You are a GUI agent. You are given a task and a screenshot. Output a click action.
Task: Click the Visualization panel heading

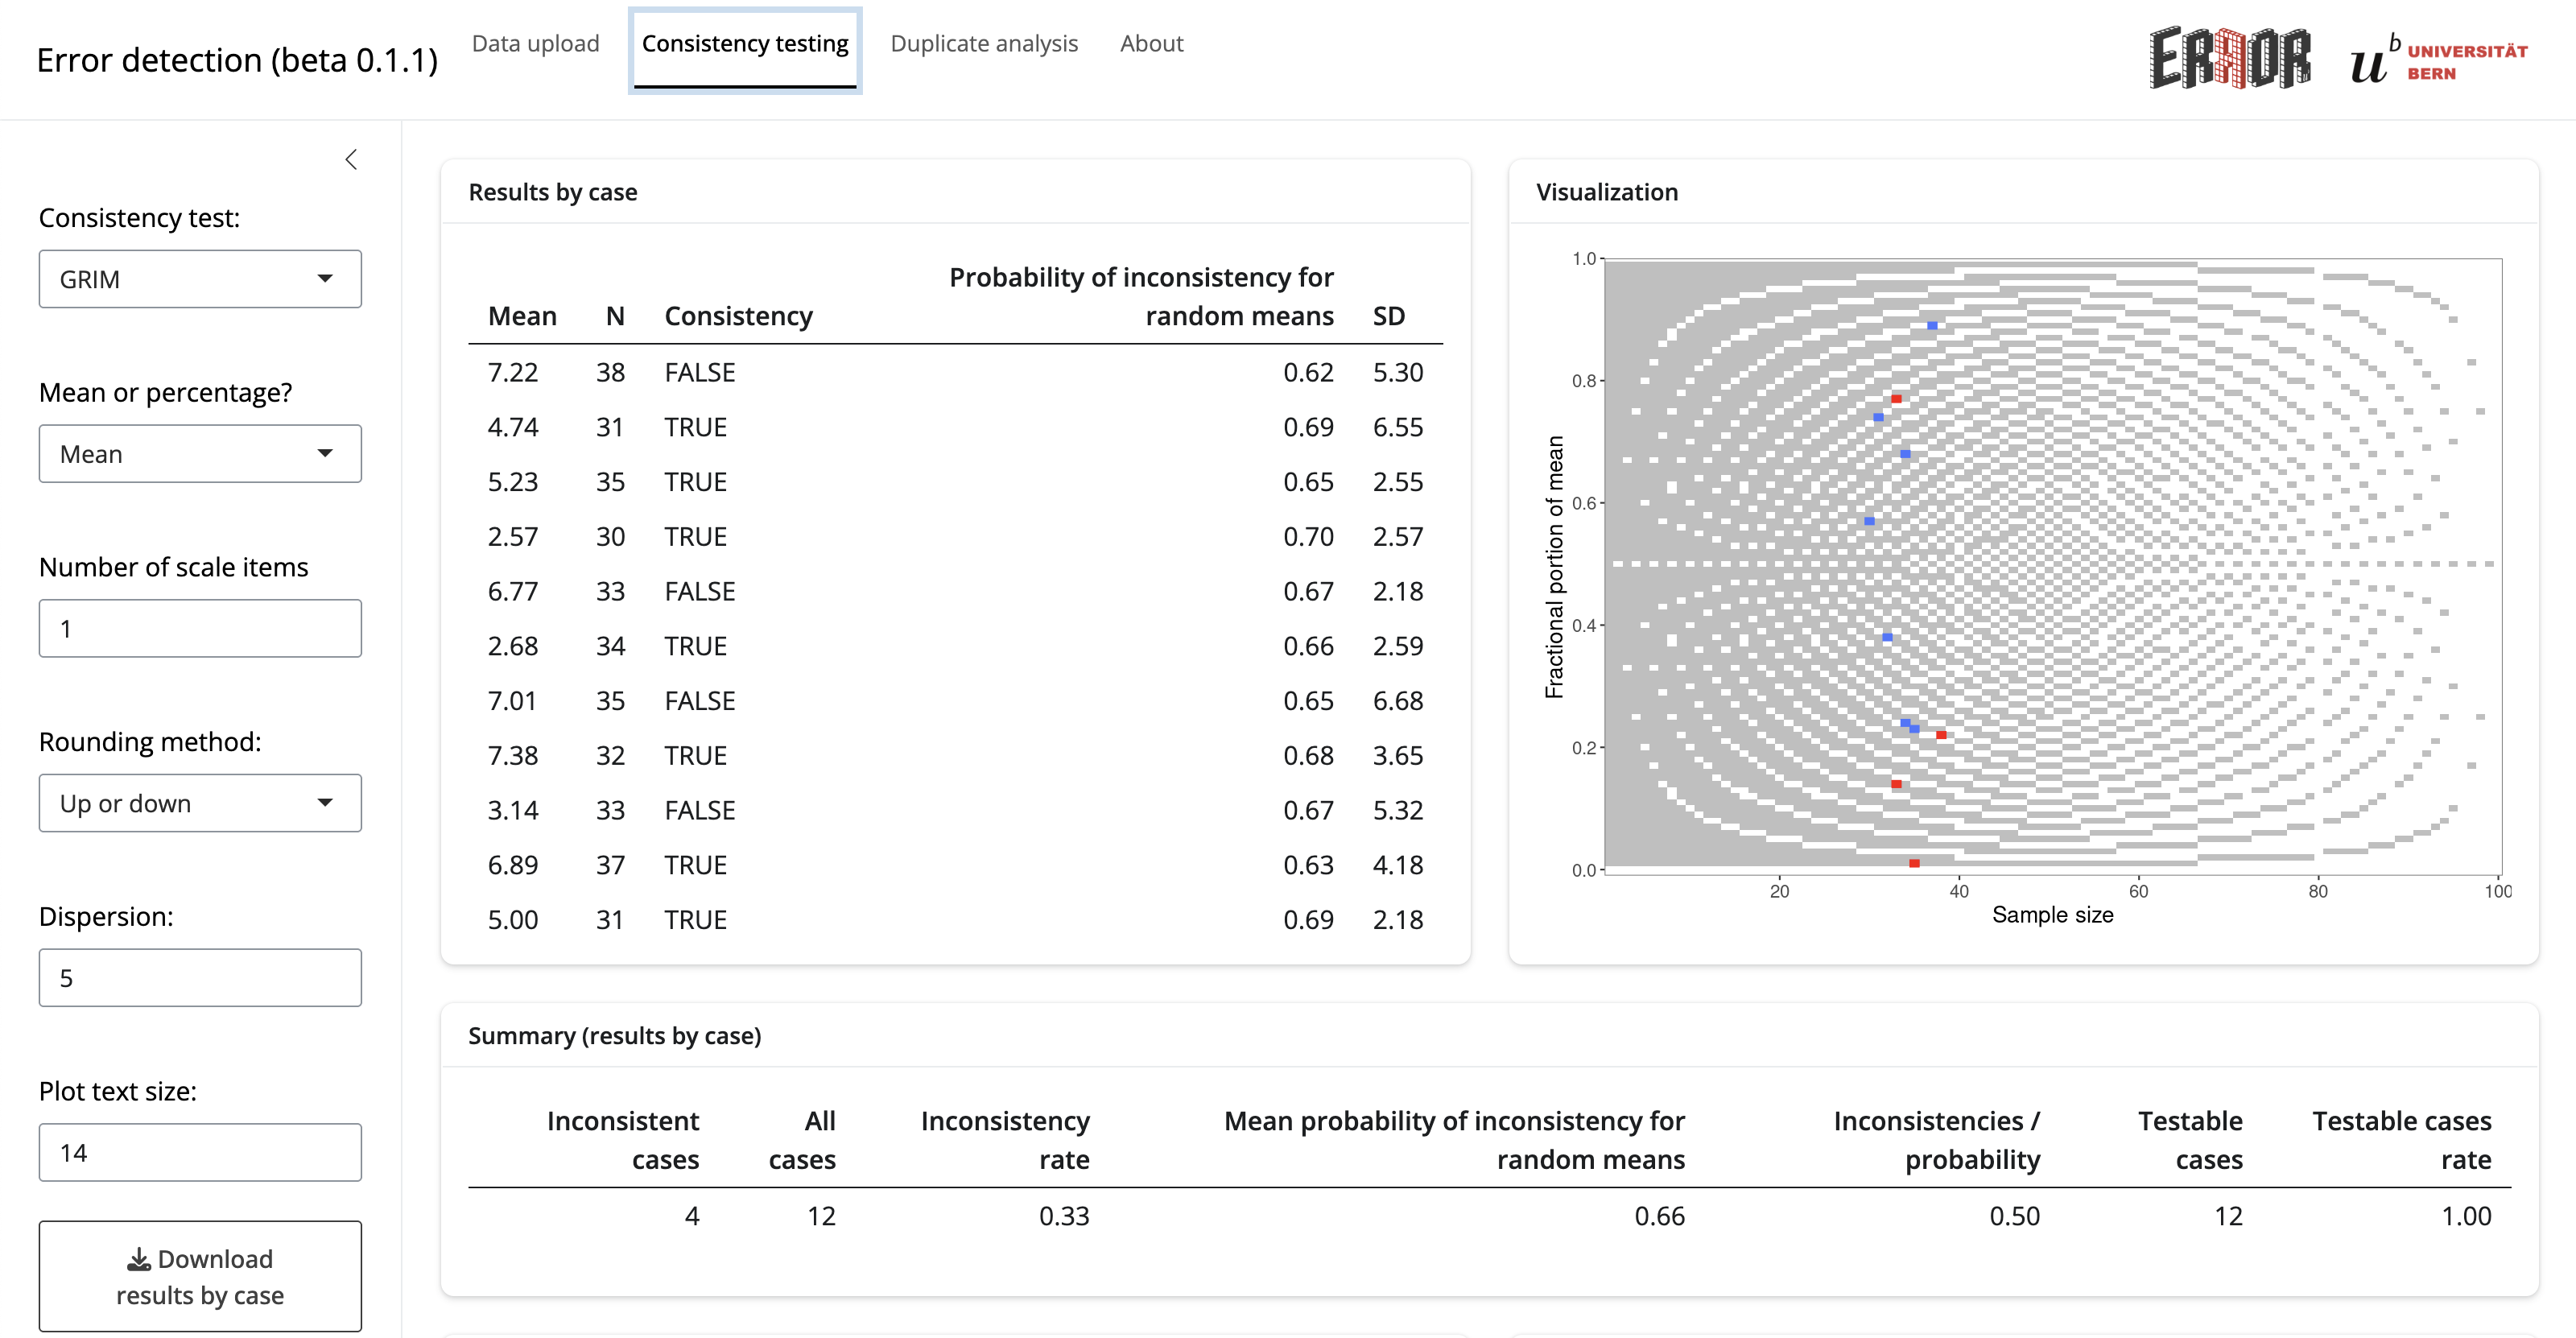(1606, 192)
